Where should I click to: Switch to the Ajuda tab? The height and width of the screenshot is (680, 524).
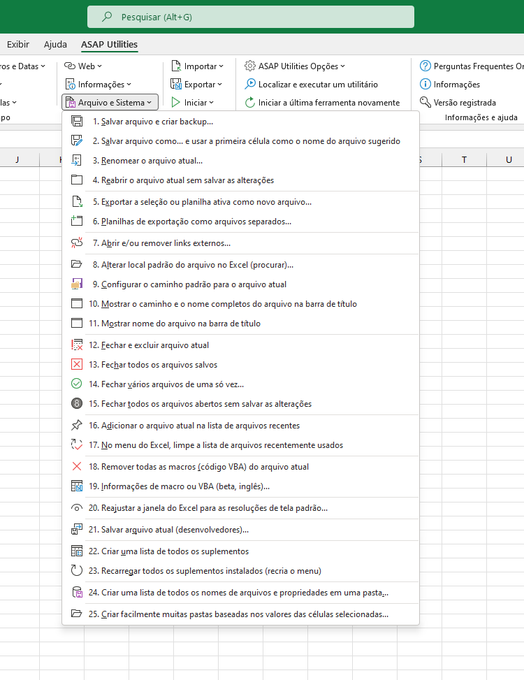click(x=55, y=44)
